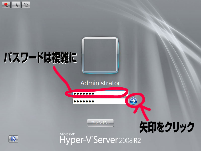The image size is (201, 151).
Task: Submit password with the blue arrow button
Action: (x=133, y=101)
